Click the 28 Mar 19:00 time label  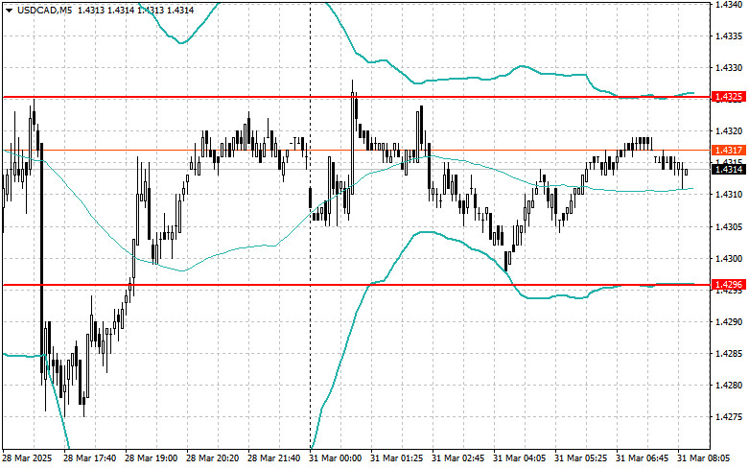151,458
